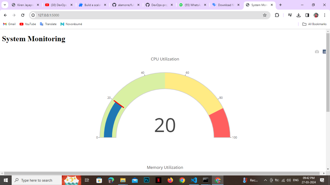Open Chrome downloads icon
330x185 pixels.
(x=299, y=15)
